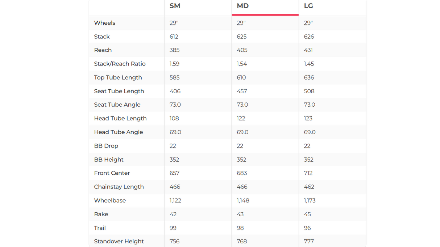440x247 pixels.
Task: Click the Stack/Reach Ratio row label
Action: (120, 64)
